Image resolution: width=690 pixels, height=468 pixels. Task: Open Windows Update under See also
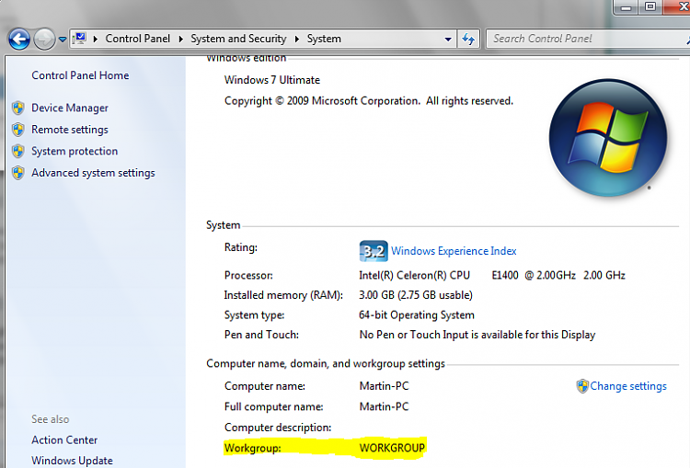(72, 461)
